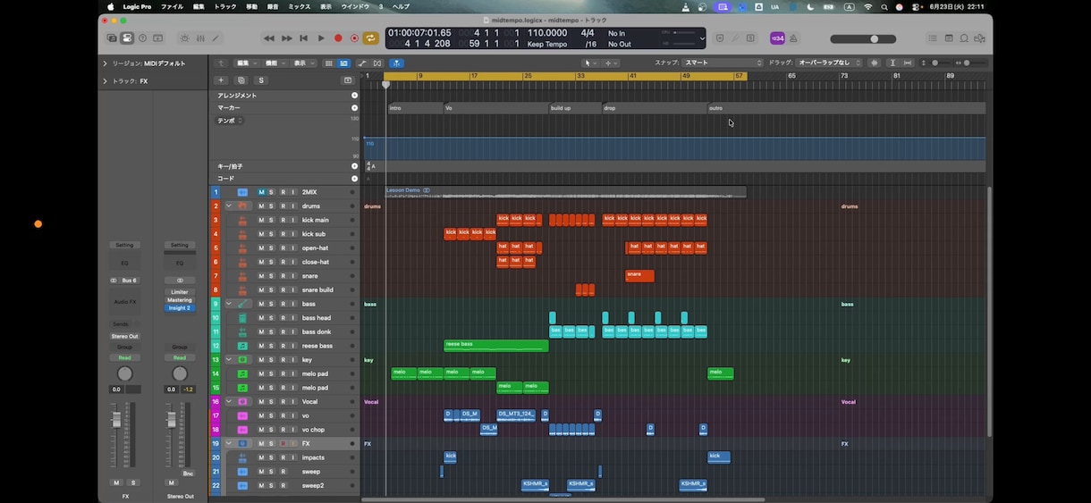Image resolution: width=1091 pixels, height=503 pixels.
Task: Open the Editors pencil icon
Action: 216,38
